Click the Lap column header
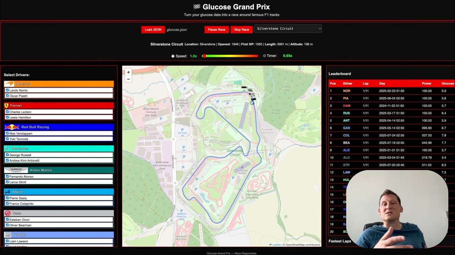 [365, 84]
